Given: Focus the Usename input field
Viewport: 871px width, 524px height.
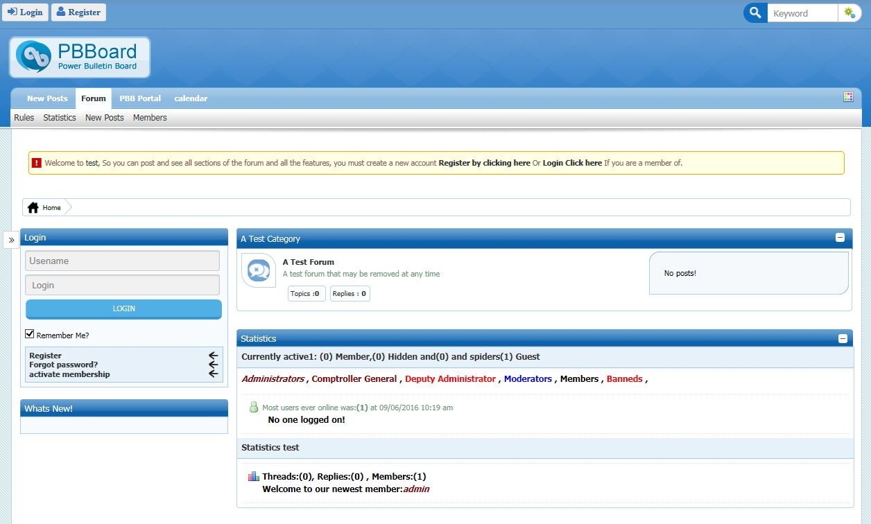Looking at the screenshot, I should pyautogui.click(x=123, y=261).
